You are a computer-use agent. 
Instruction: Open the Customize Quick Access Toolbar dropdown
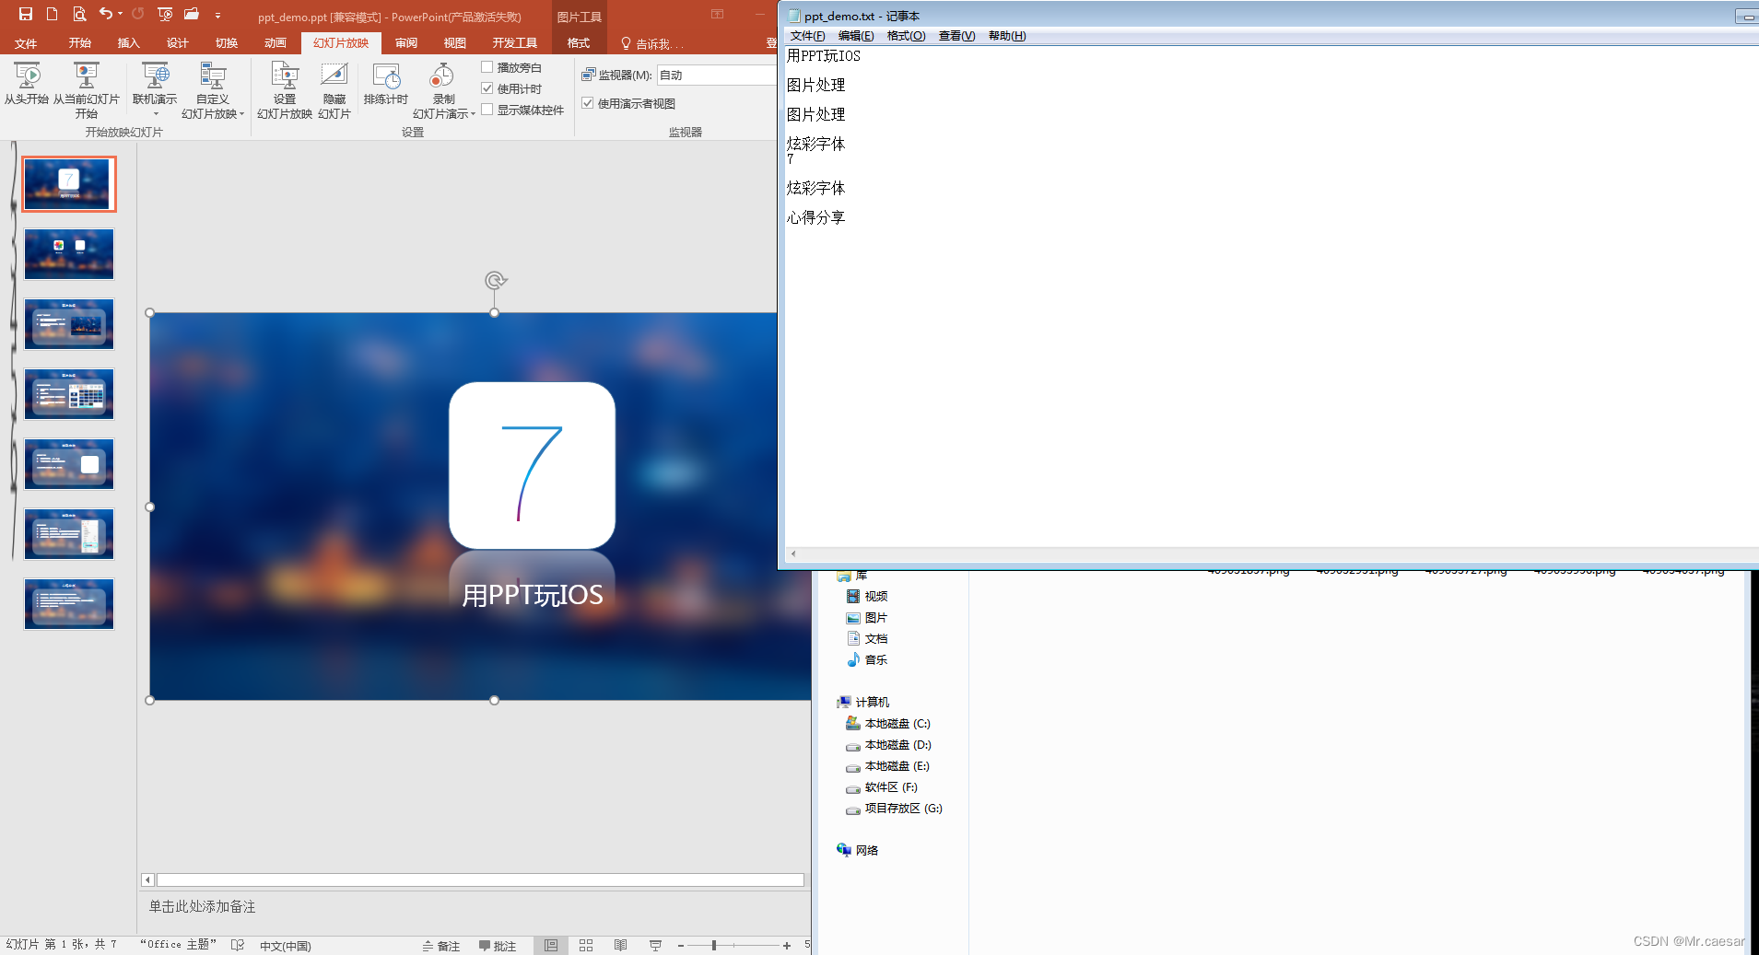pos(217,15)
